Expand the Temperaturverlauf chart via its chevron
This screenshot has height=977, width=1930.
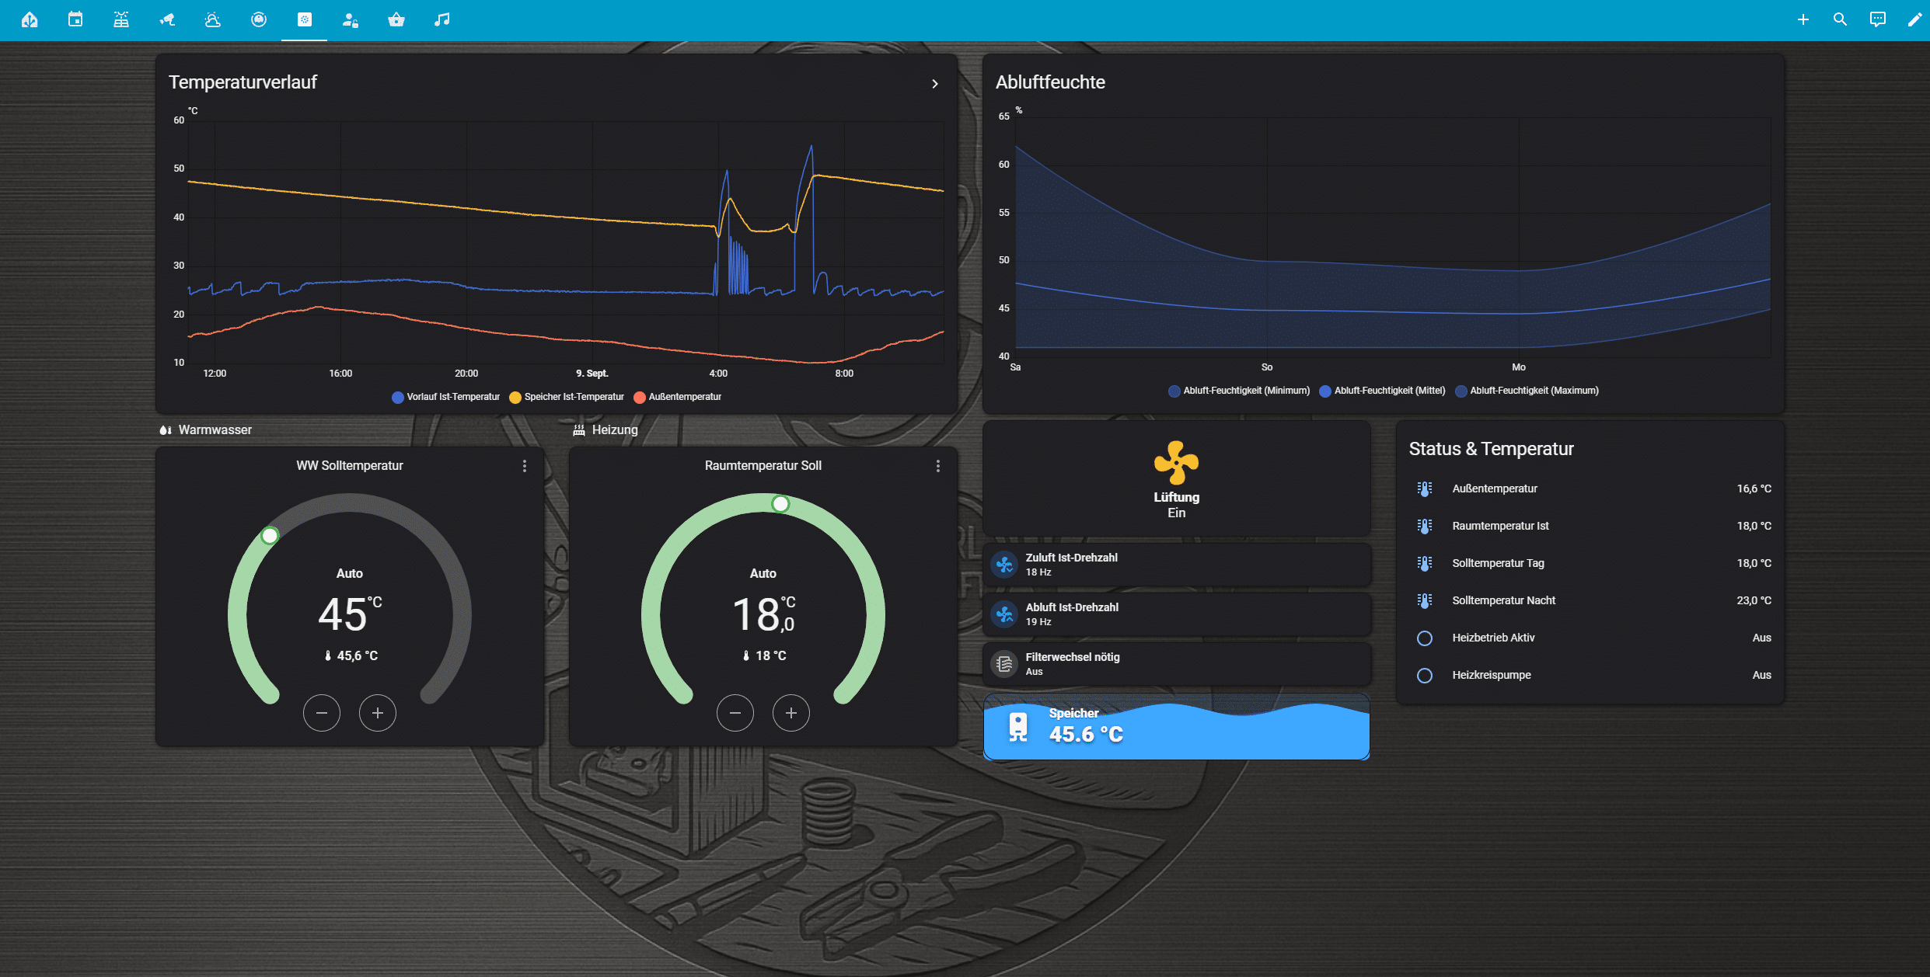(935, 83)
